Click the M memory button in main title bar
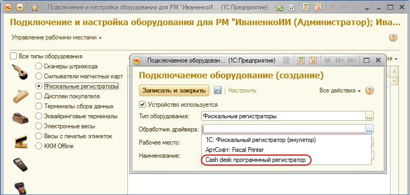 tap(333, 8)
